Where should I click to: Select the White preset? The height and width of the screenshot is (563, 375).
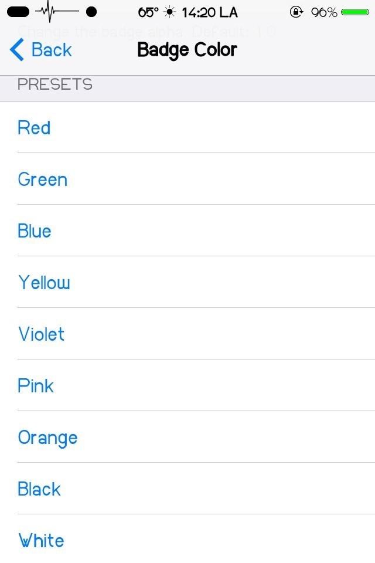pos(41,540)
